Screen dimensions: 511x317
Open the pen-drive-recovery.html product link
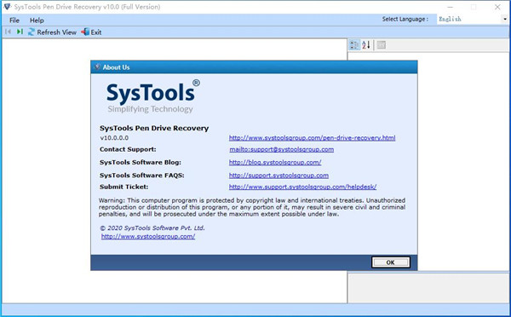(313, 138)
